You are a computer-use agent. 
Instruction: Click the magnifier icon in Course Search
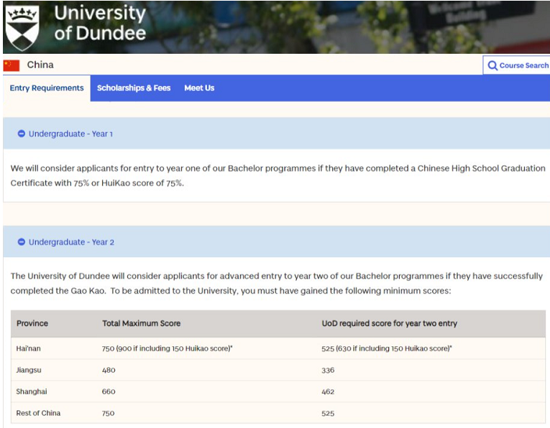click(x=492, y=65)
